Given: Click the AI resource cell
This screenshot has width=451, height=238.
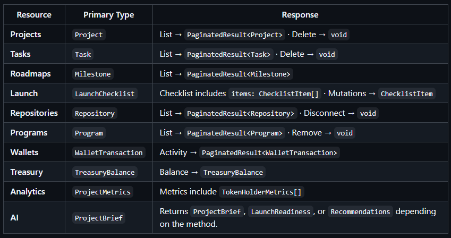Looking at the screenshot, I should point(34,218).
